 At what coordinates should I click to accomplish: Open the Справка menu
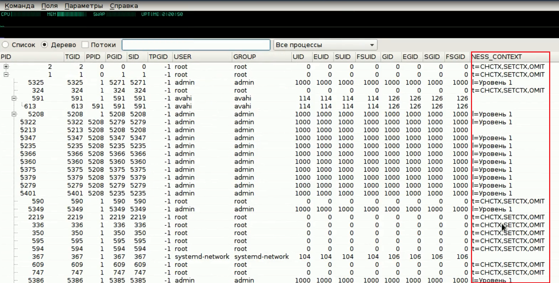(124, 6)
